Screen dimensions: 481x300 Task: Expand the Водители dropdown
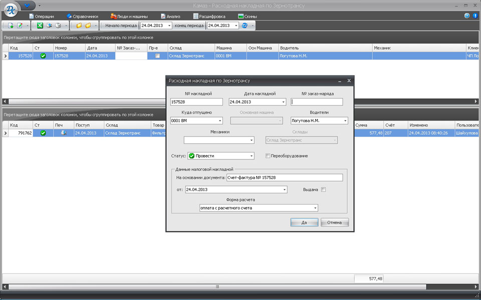[345, 121]
